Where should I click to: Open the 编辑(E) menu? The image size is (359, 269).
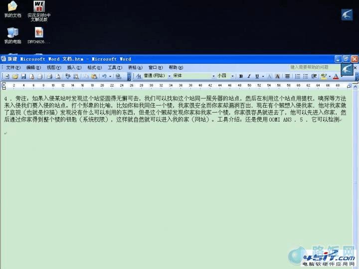(33, 67)
